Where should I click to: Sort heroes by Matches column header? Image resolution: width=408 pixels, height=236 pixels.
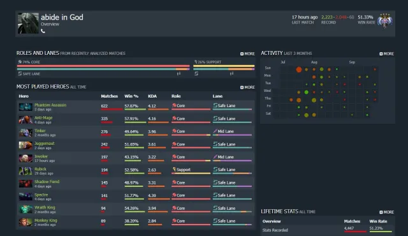pos(109,96)
